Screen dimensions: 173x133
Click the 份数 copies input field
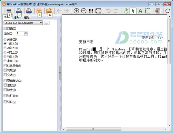coord(20,33)
